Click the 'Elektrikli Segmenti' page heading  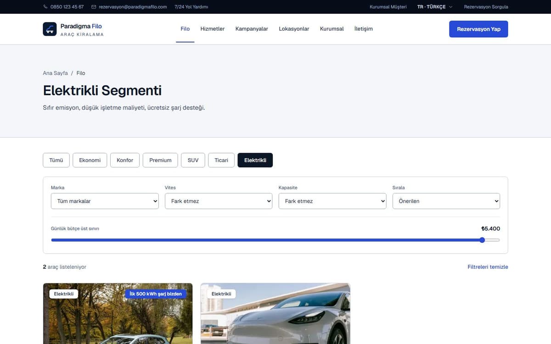pyautogui.click(x=102, y=90)
